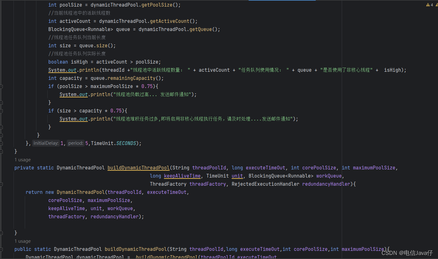
Task: Click the 'return' keyword
Action: 34,192
